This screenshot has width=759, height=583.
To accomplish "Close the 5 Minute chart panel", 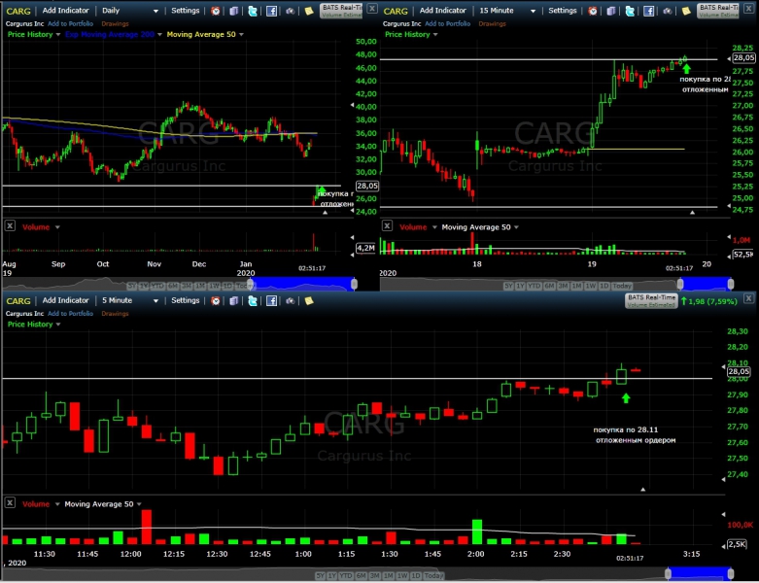I will click(x=748, y=298).
